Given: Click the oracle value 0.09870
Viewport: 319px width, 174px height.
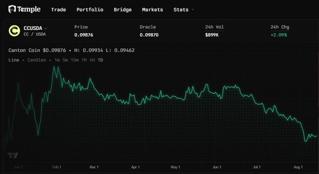Looking at the screenshot, I should click(x=149, y=35).
